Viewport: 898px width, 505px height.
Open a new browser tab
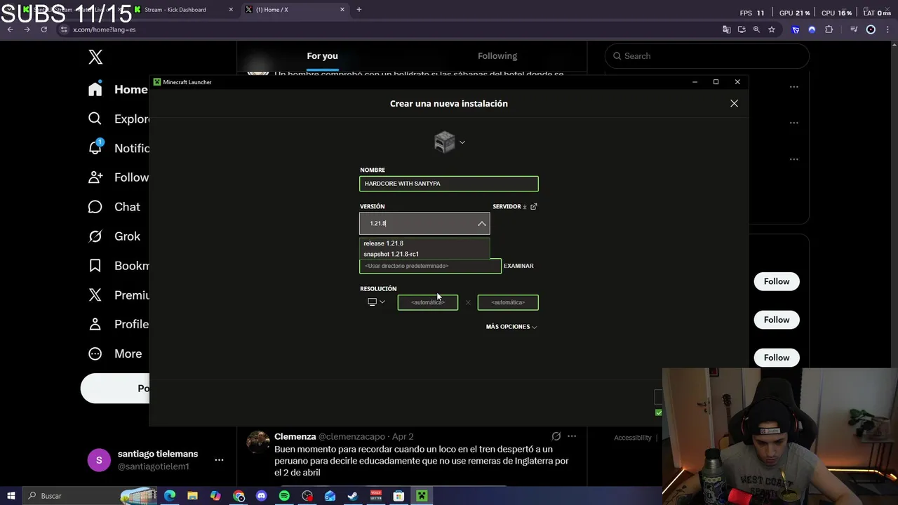pos(358,10)
